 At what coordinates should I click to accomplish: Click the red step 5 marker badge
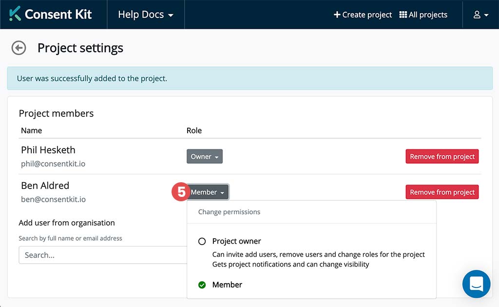180,192
